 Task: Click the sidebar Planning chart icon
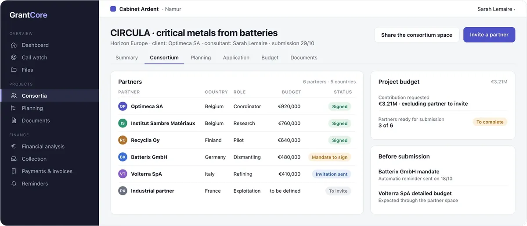(x=14, y=108)
